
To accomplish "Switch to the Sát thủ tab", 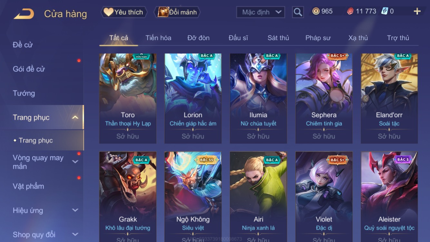I will pos(278,38).
